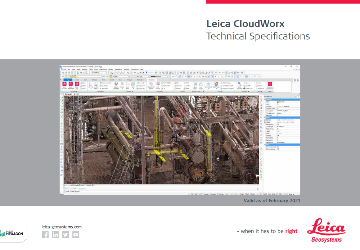Toggle ESNAP in the status bar

click(247, 194)
